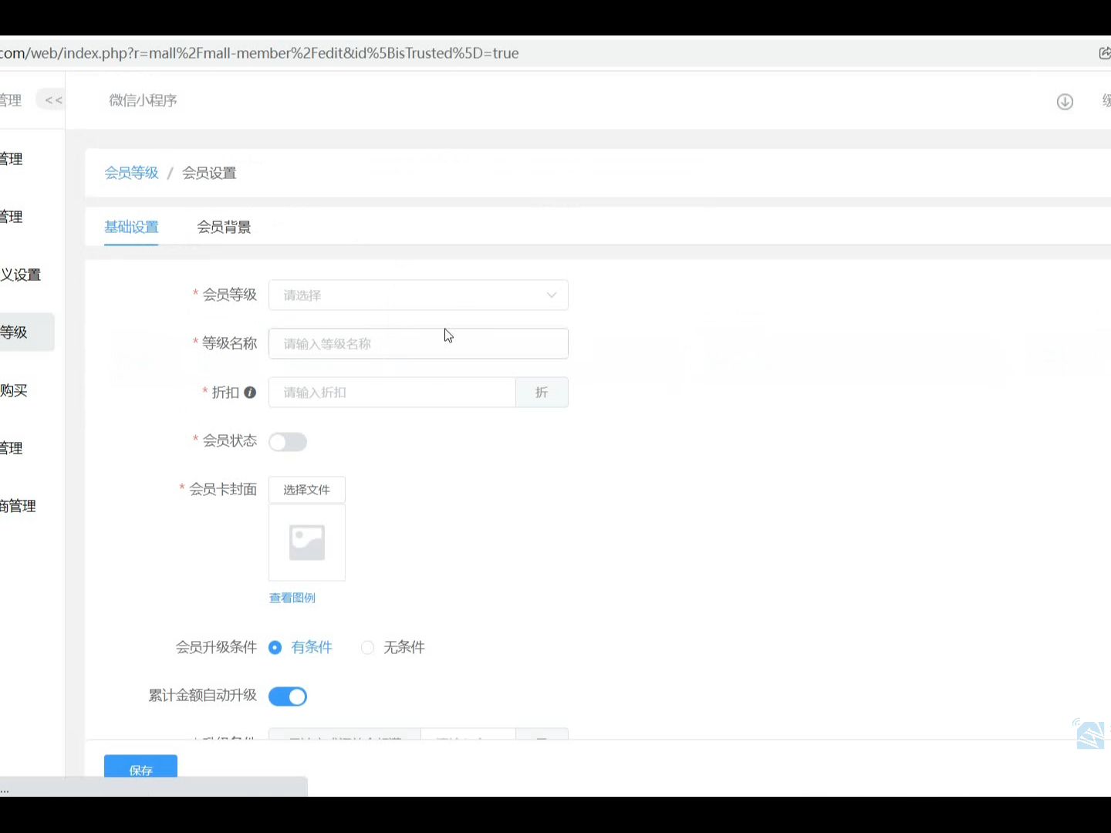Click the 会员设置 breadcrumb text
The image size is (1111, 833).
coord(209,173)
